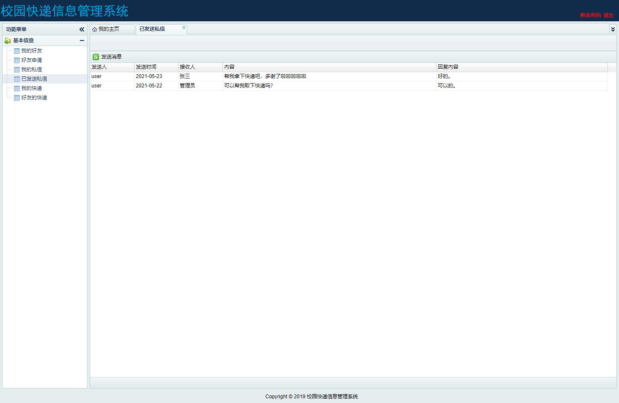Click the table icon next to 我的快递

pyautogui.click(x=17, y=88)
